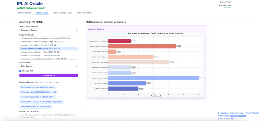Ask who scored the most runs
Image resolution: width=261 pixels, height=121 pixels.
click(x=38, y=87)
